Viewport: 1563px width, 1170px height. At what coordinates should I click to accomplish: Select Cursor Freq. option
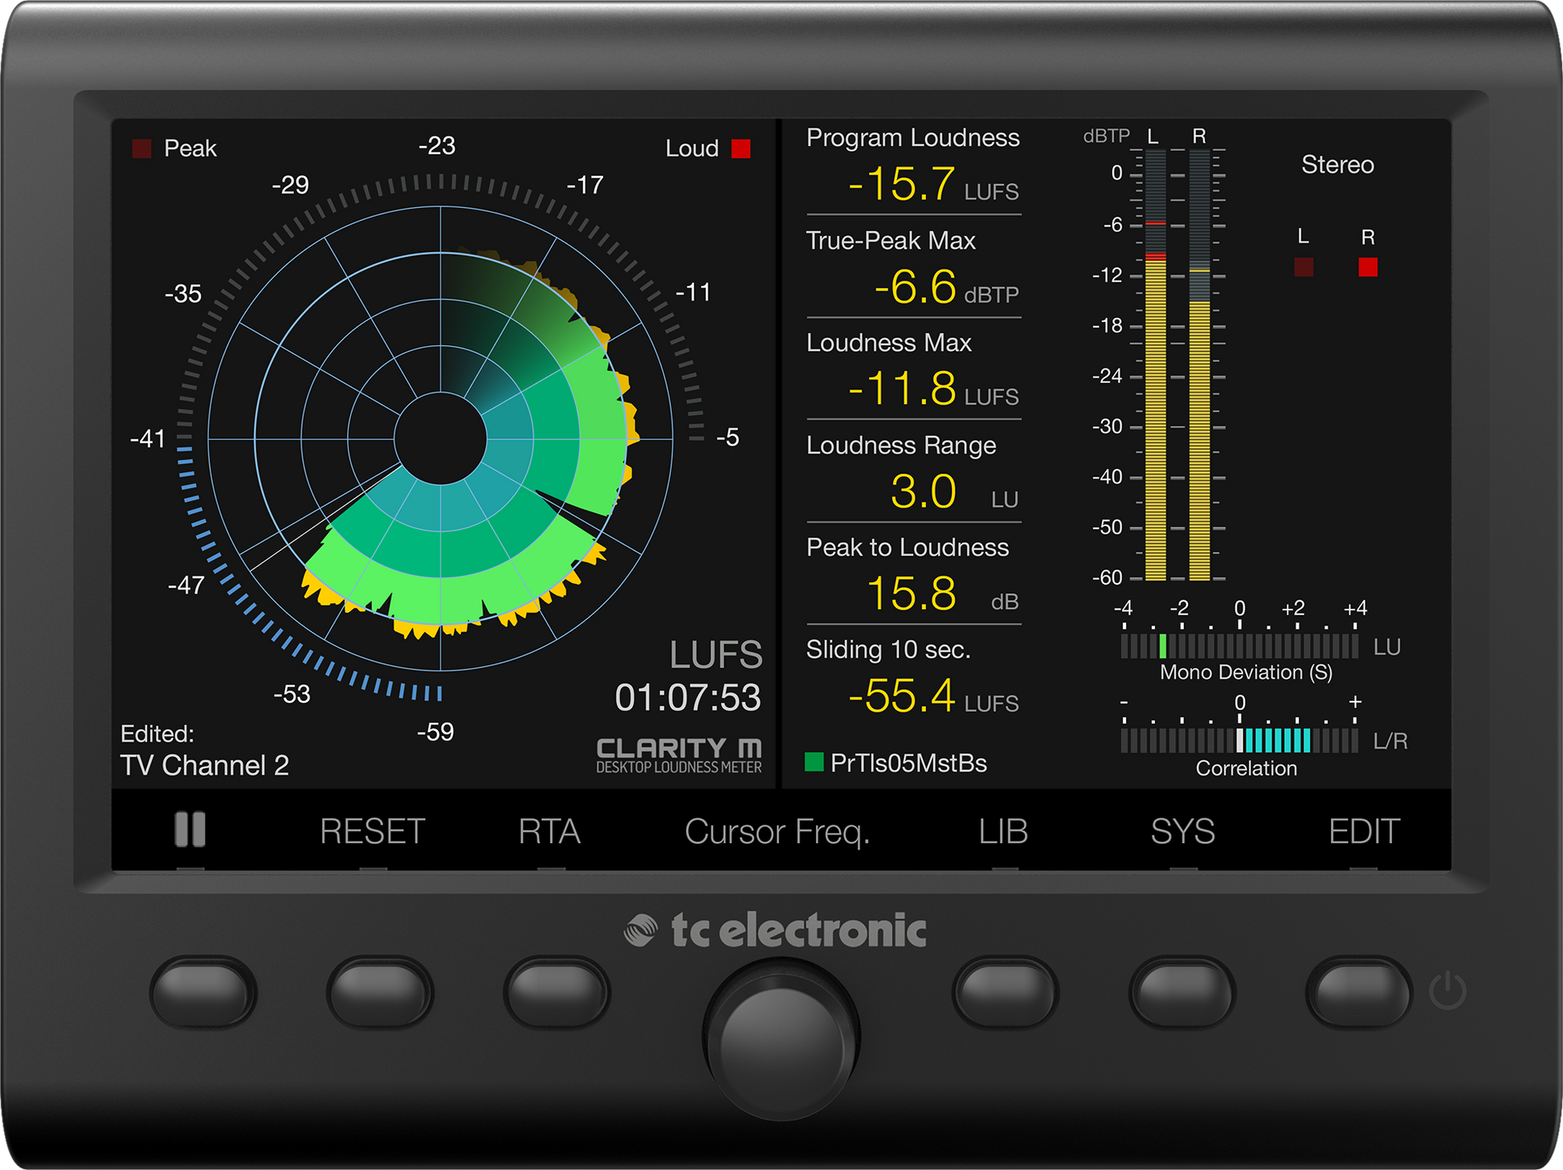point(777,832)
